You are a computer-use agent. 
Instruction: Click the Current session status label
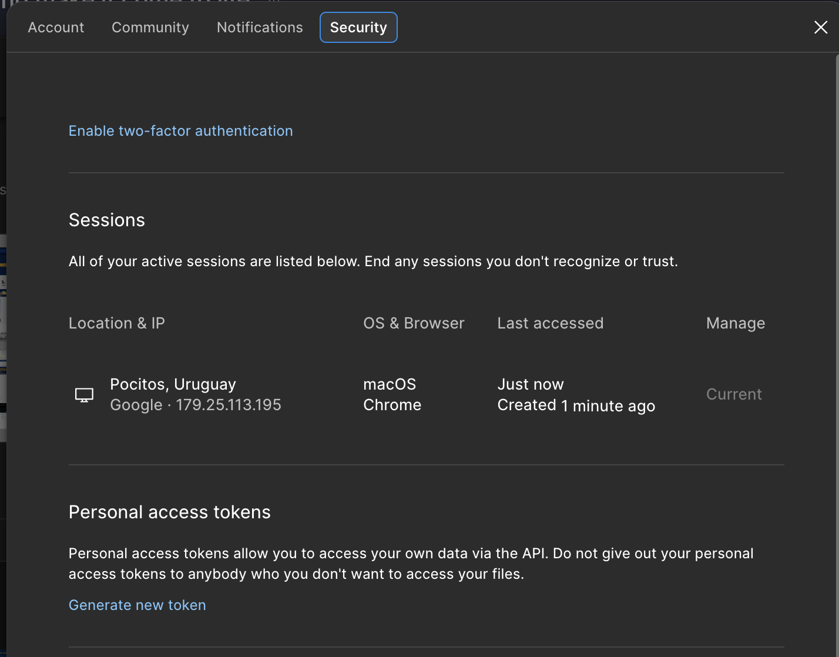pos(734,394)
